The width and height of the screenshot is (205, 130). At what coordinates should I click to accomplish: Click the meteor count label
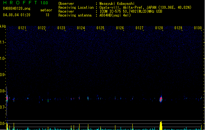tap(46, 10)
